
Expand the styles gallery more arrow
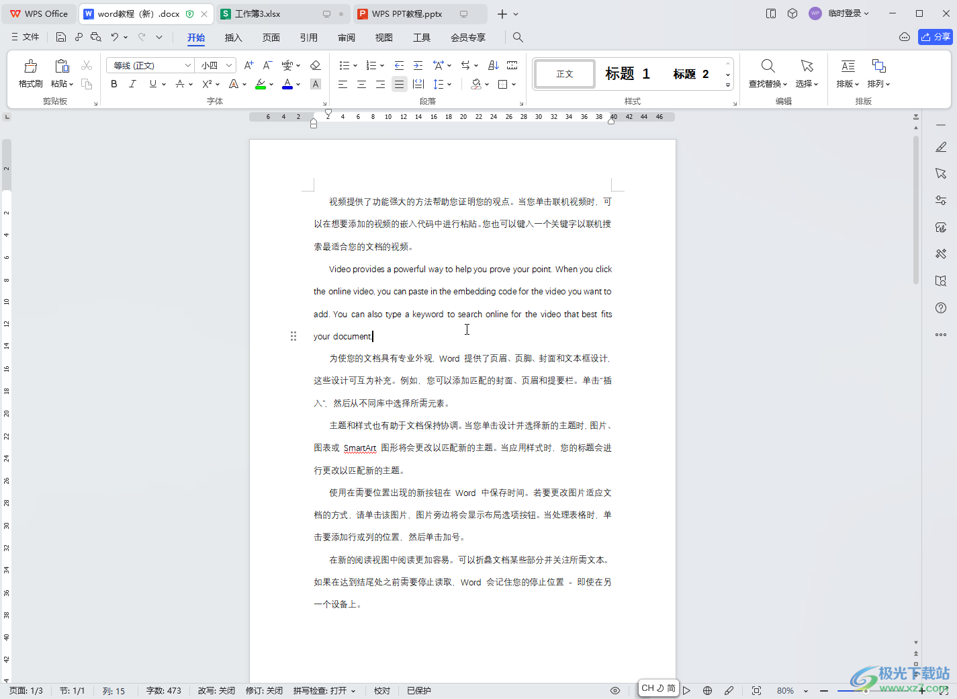pyautogui.click(x=728, y=85)
